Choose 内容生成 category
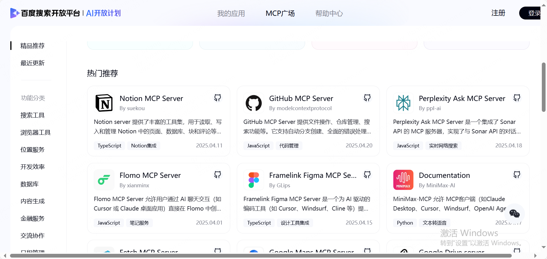 [x=32, y=201]
